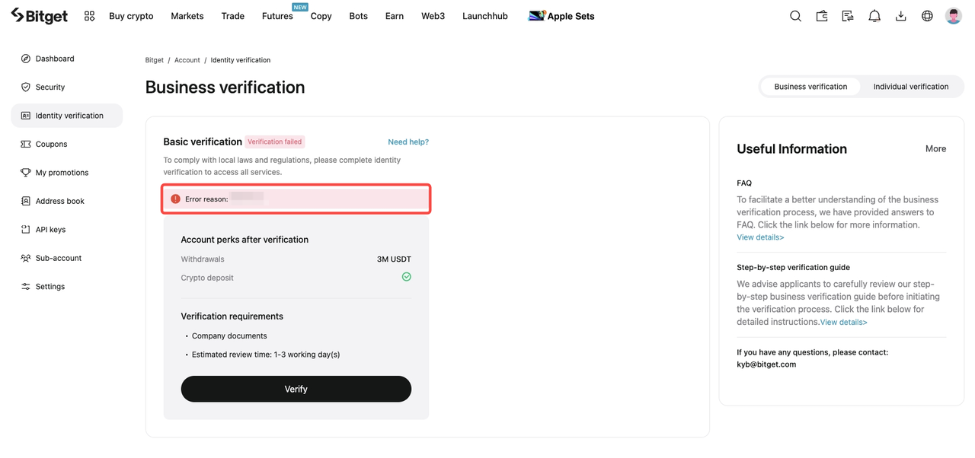Click the Withdrawals perk label
The width and height of the screenshot is (975, 458).
tap(203, 259)
